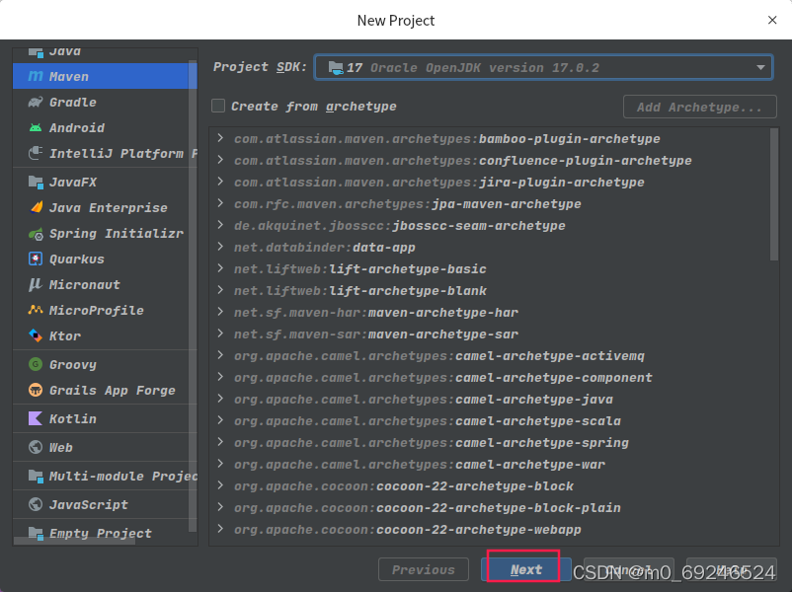
Task: Click the Micronaut mu icon
Action: 36,285
